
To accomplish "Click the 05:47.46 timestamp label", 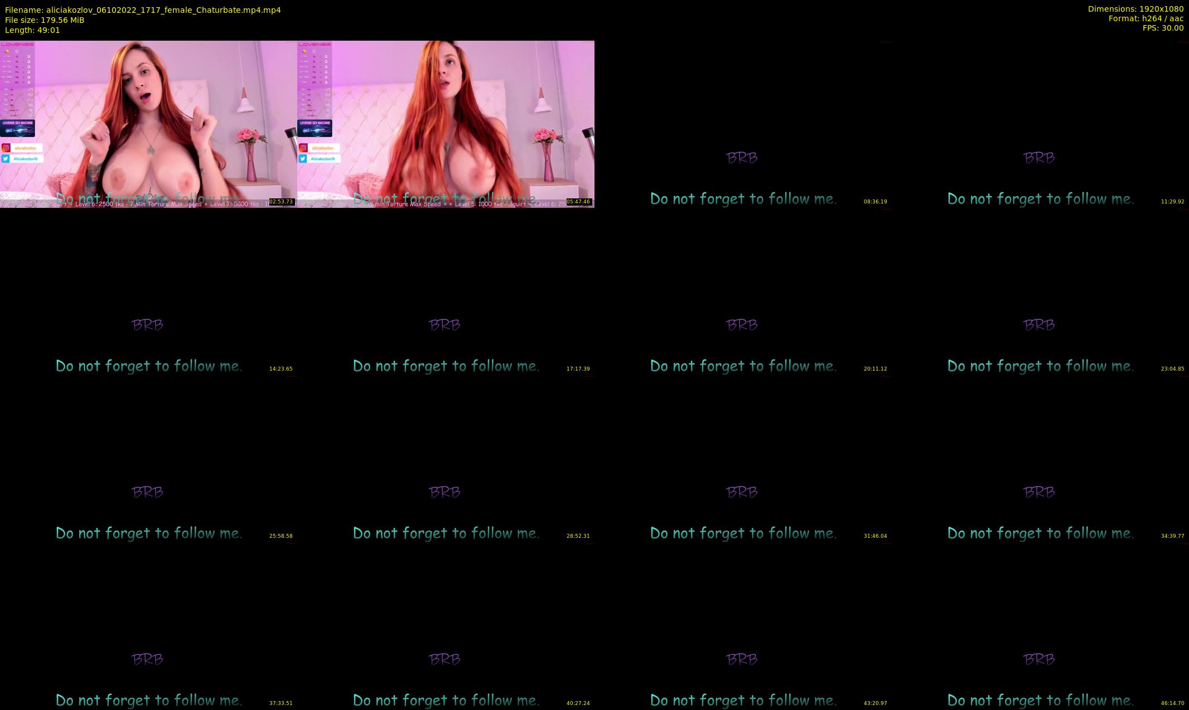I will tap(578, 202).
